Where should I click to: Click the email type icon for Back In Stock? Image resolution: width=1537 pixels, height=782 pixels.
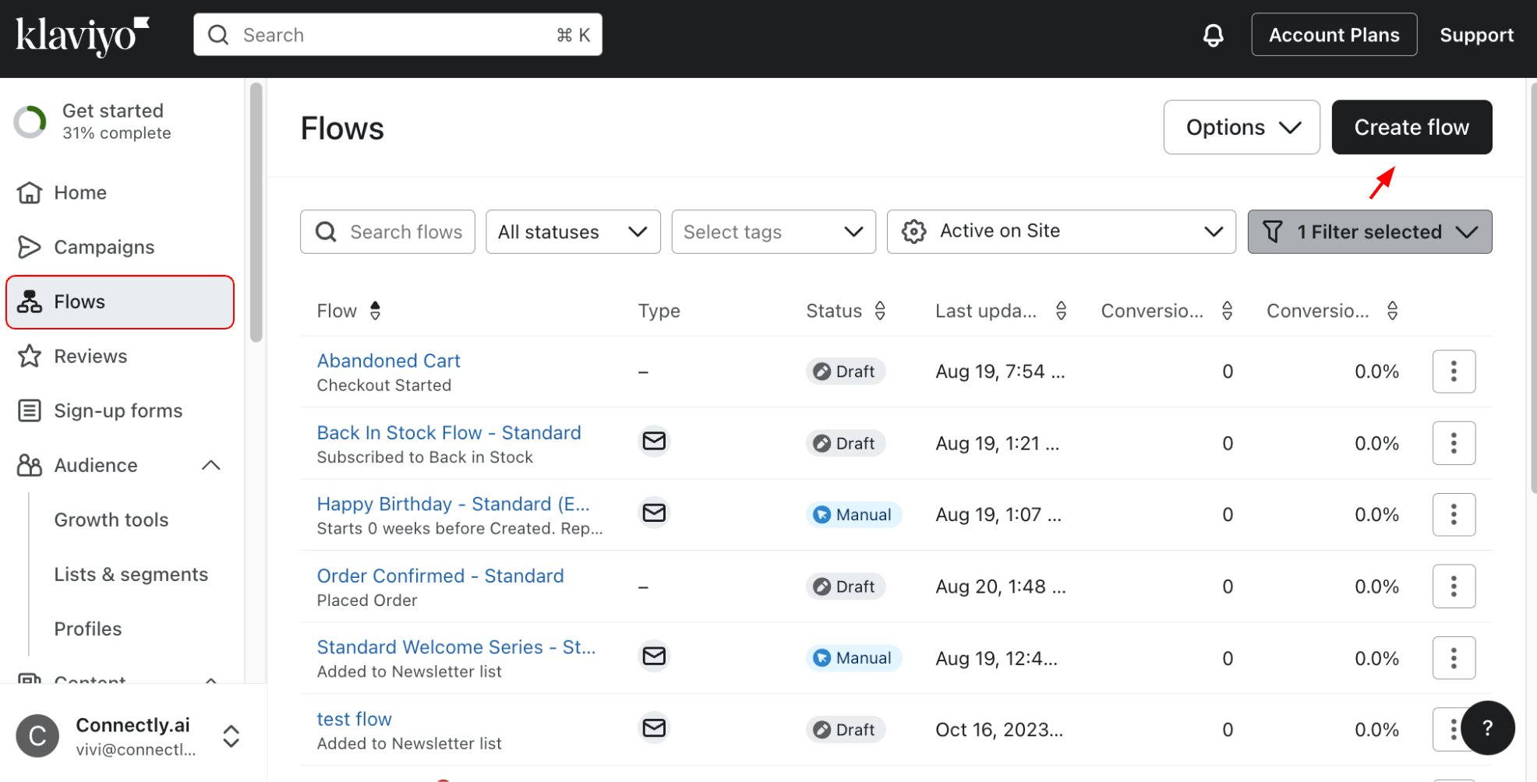pyautogui.click(x=654, y=441)
